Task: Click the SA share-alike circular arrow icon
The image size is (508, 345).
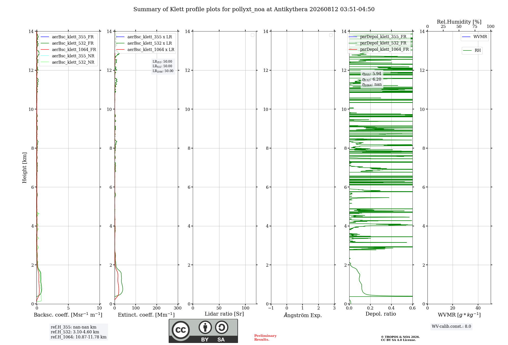Action: coord(221,327)
